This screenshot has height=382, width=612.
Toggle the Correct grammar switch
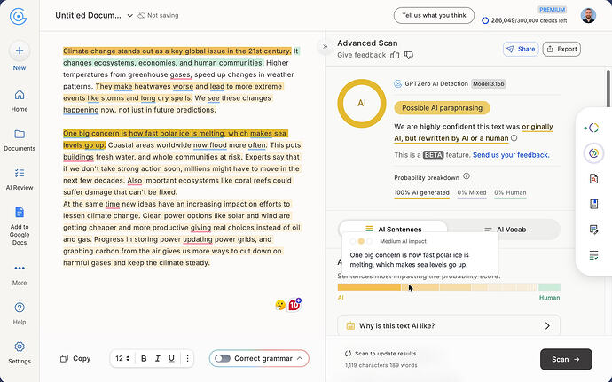click(223, 358)
